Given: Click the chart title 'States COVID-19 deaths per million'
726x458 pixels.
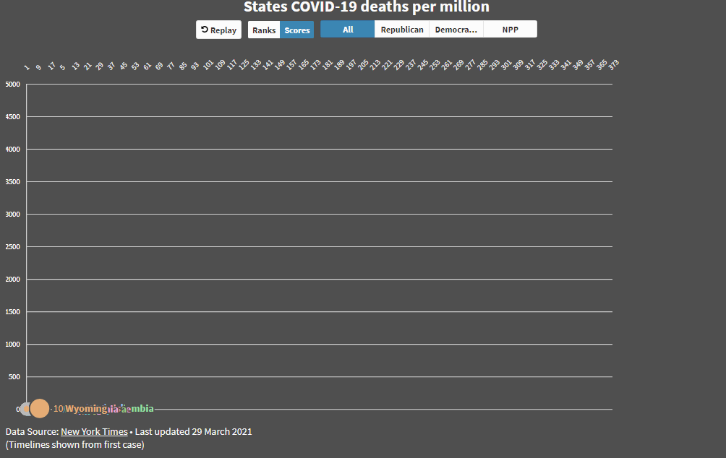Looking at the screenshot, I should [x=367, y=7].
